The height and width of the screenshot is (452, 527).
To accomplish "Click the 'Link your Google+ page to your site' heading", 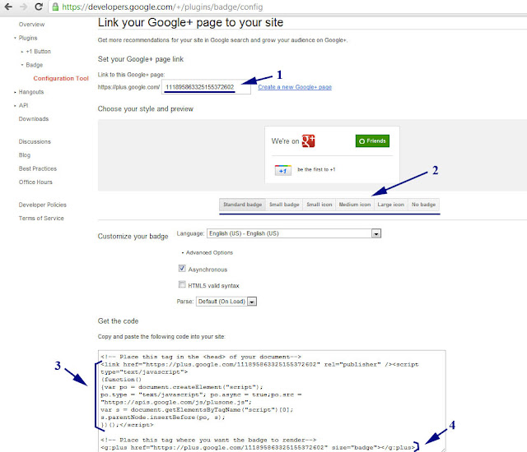I will click(x=190, y=22).
